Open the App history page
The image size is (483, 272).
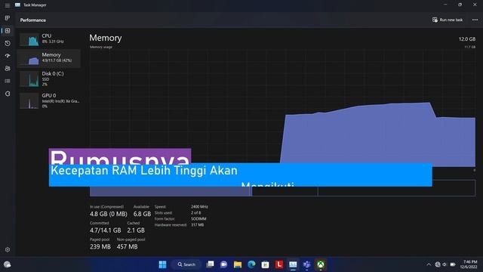coord(8,44)
